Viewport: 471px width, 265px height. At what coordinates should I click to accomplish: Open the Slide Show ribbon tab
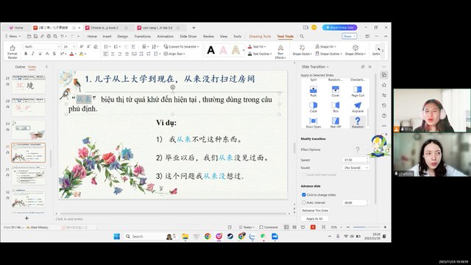coord(188,36)
